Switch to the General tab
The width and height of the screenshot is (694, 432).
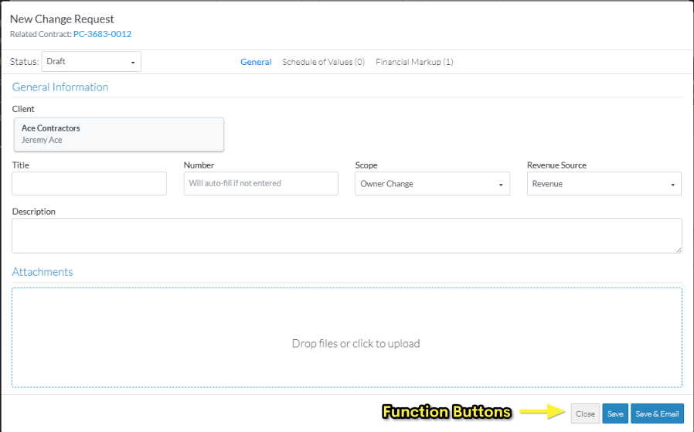(x=256, y=62)
